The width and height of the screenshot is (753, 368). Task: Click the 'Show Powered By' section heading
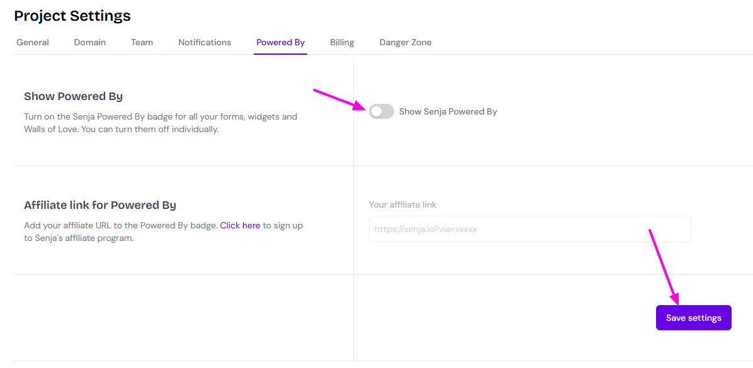(73, 96)
